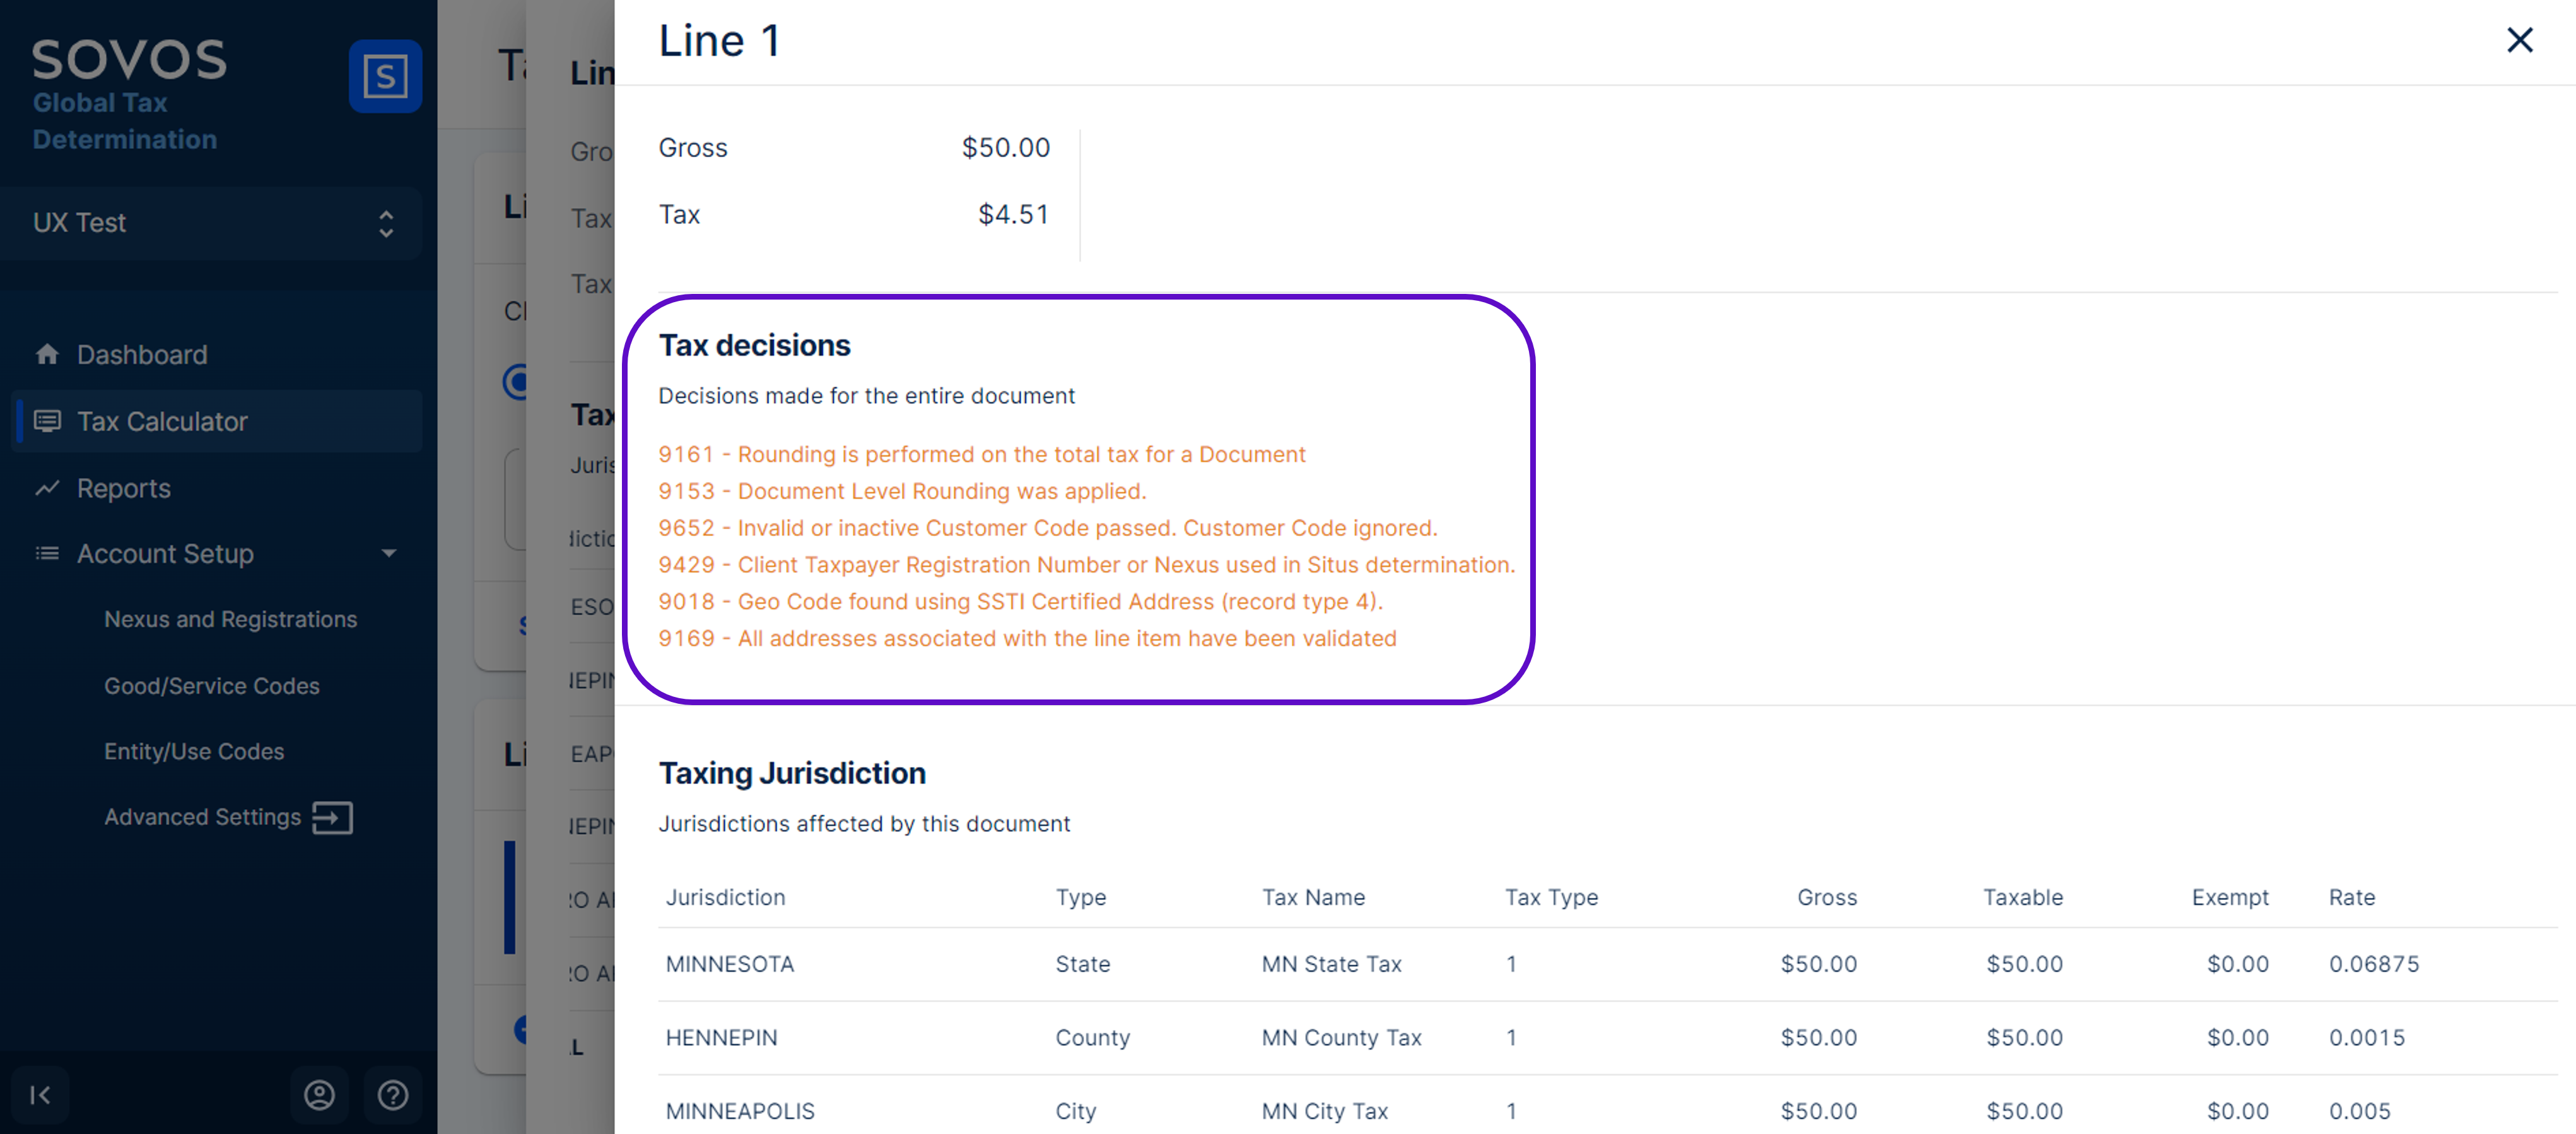Image resolution: width=2576 pixels, height=1134 pixels.
Task: Select the Reports menu item
Action: 124,488
